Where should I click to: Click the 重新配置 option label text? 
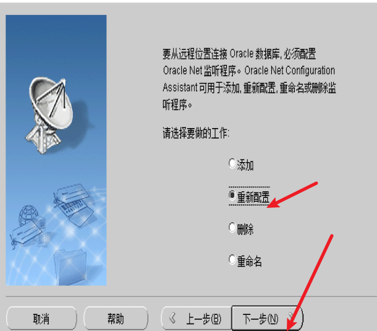(253, 197)
